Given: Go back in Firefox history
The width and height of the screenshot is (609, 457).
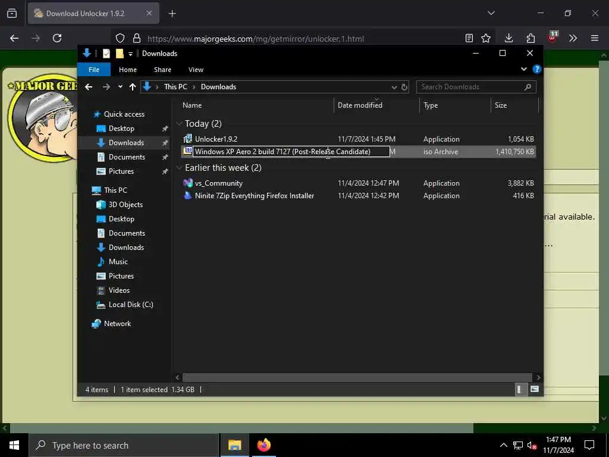Looking at the screenshot, I should (x=14, y=38).
